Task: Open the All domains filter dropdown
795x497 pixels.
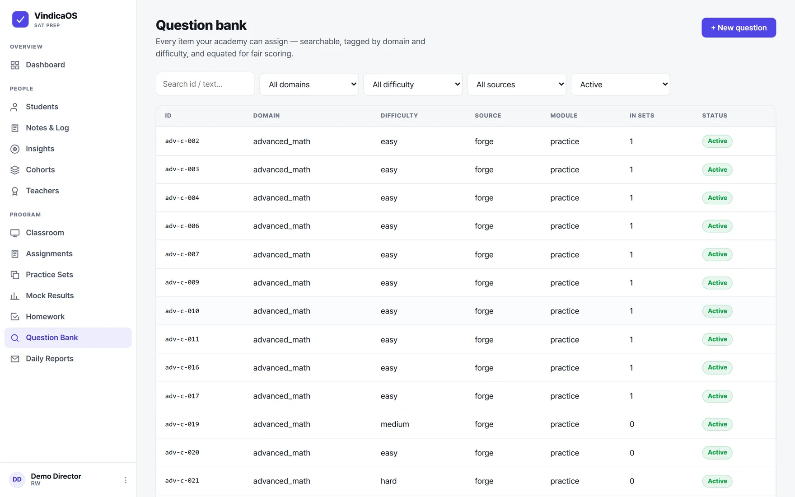Action: click(309, 84)
